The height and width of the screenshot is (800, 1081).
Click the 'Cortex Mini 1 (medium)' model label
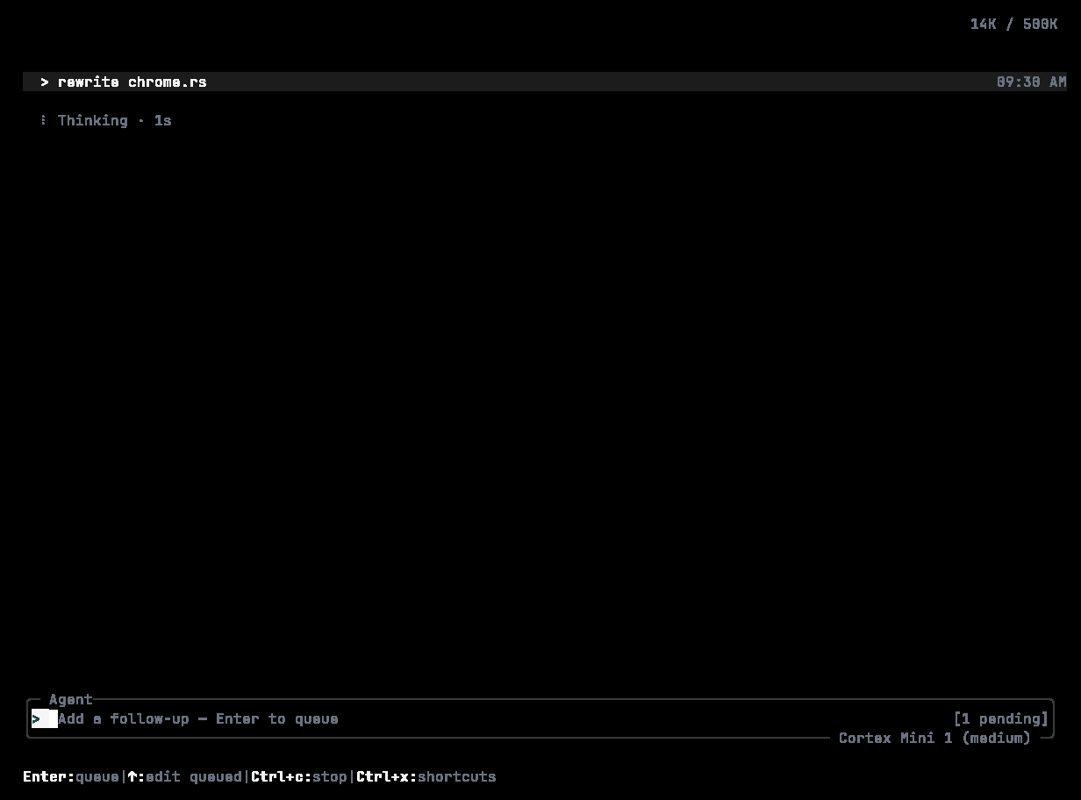pyautogui.click(x=934, y=738)
